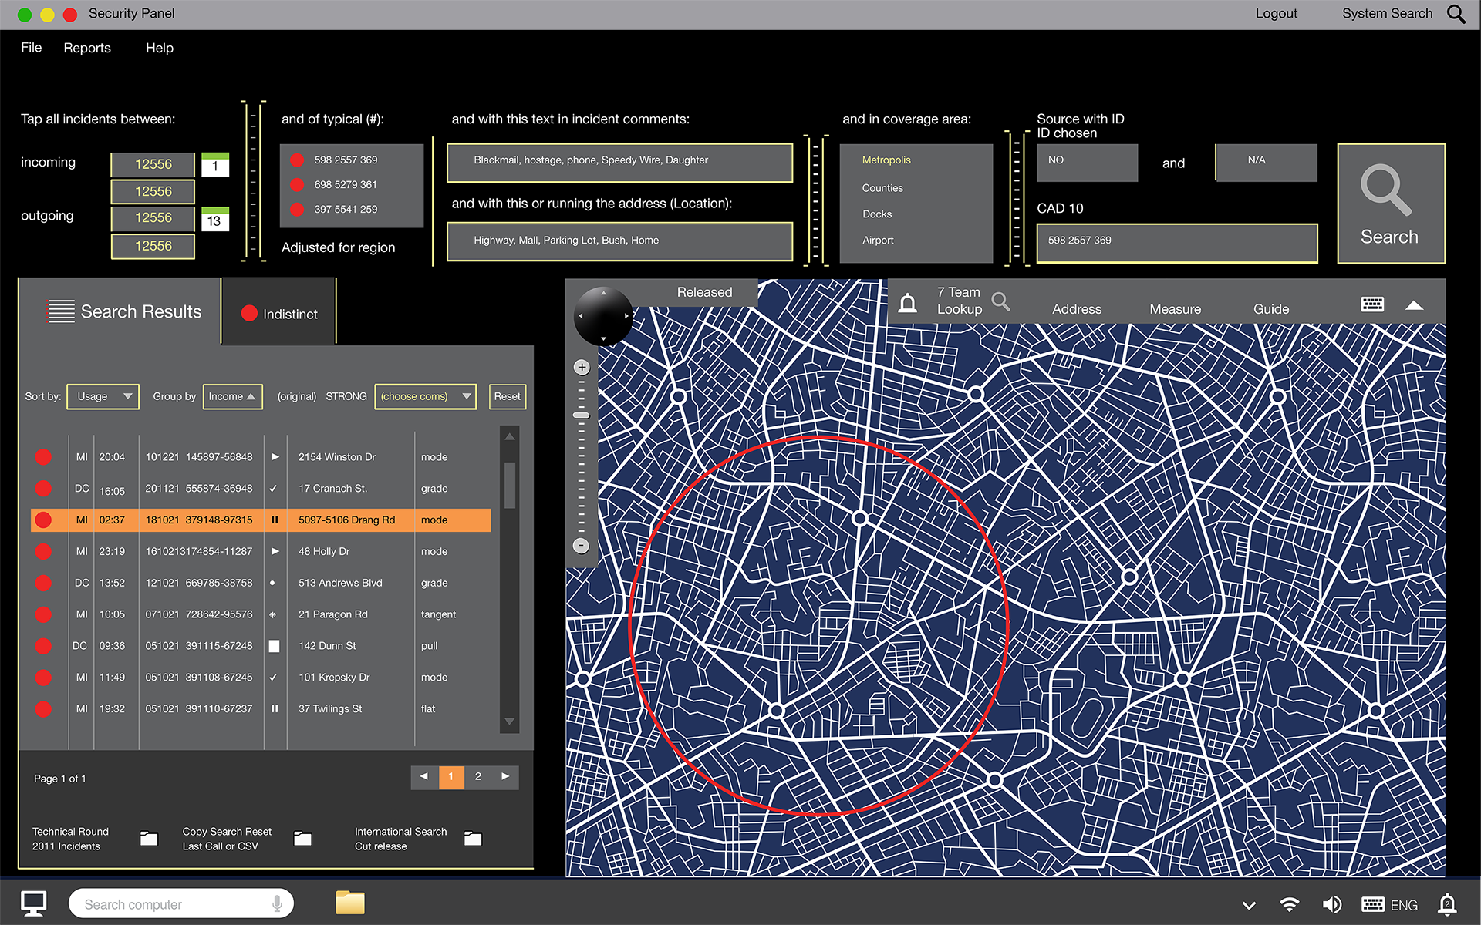Click the Reset button

pos(507,396)
